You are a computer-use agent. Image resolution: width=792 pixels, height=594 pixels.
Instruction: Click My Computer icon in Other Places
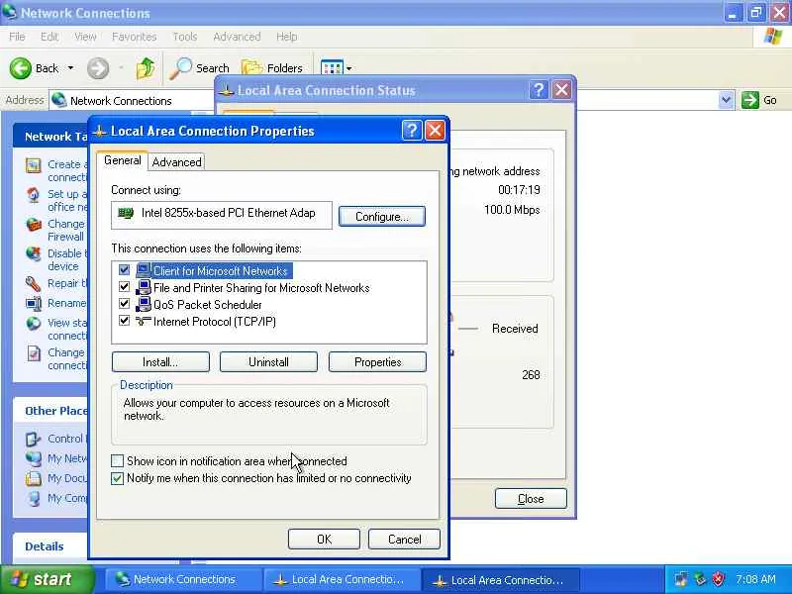[x=34, y=498]
